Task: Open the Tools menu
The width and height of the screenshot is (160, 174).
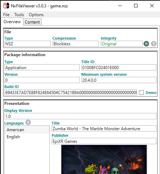Action: [x=19, y=15]
